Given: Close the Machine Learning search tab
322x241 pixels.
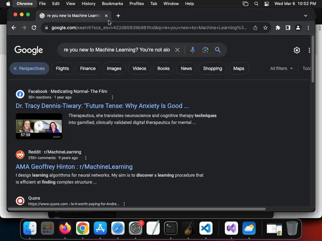Looking at the screenshot, I should 106,16.
